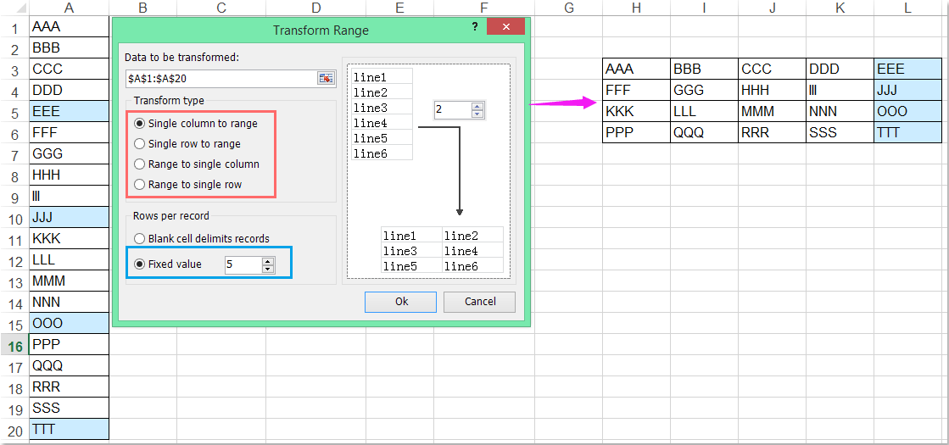Click the range selector icon beside $A$1:$A$20
Screen dimensions: 949x445
tap(326, 78)
